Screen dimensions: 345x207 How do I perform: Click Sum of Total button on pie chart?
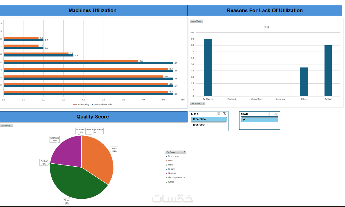pos(7,126)
